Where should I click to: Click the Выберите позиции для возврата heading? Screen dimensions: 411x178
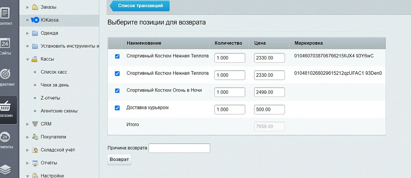[157, 22]
